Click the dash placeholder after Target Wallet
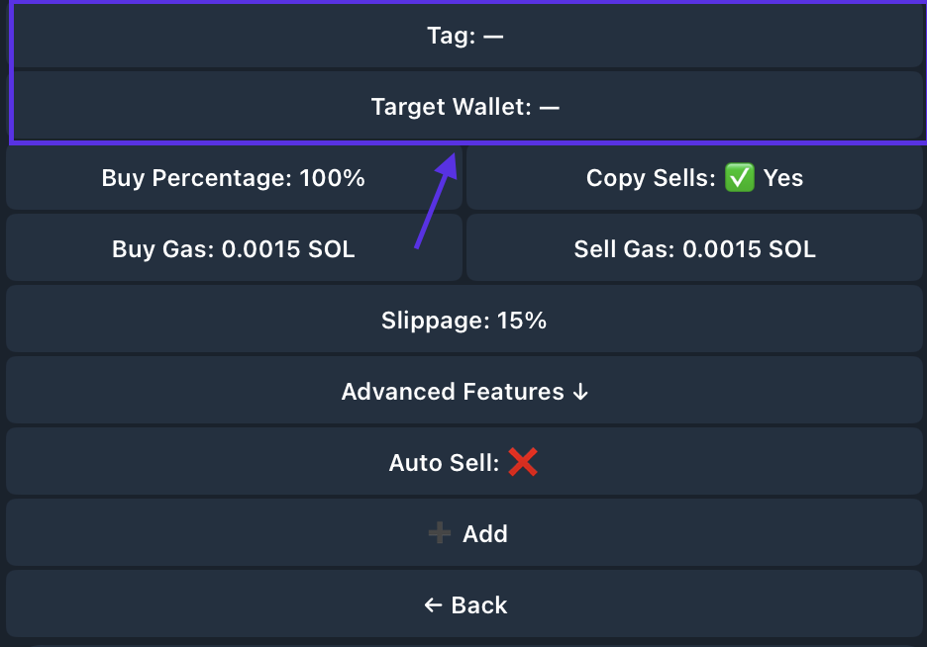927x647 pixels. pos(550,107)
